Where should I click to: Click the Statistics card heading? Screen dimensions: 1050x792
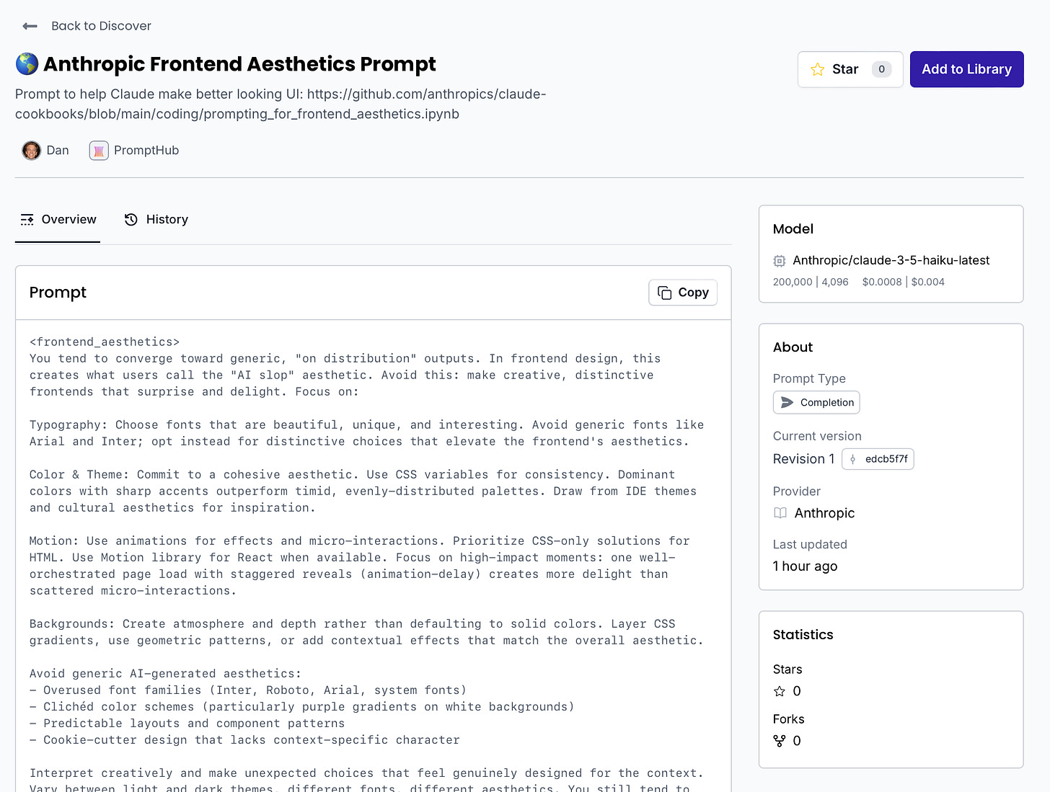point(803,635)
